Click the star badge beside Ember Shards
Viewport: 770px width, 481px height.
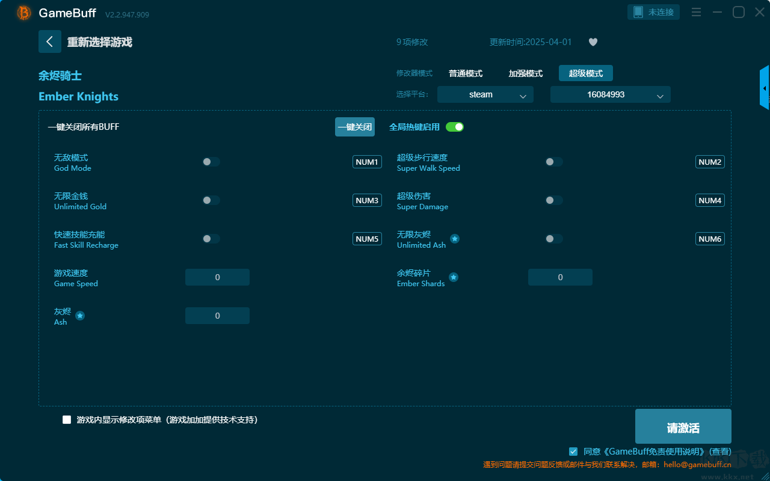click(454, 277)
